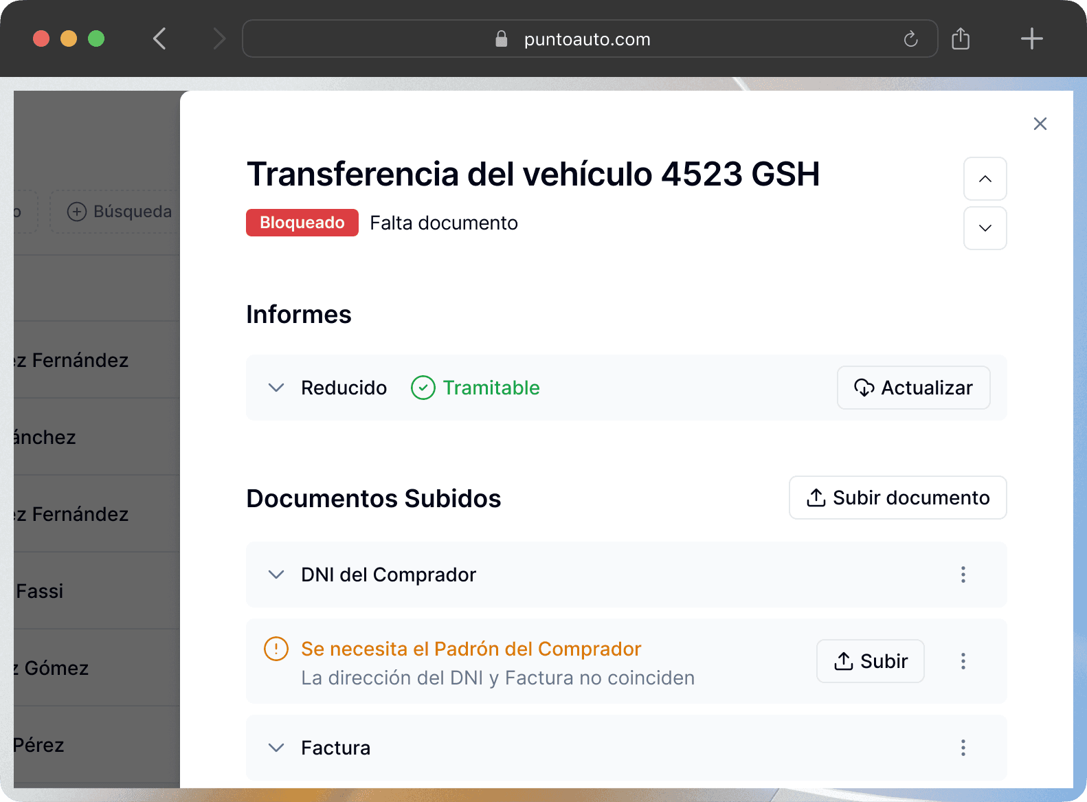
Task: Click the orange warning icon for Padrón
Action: 276,649
